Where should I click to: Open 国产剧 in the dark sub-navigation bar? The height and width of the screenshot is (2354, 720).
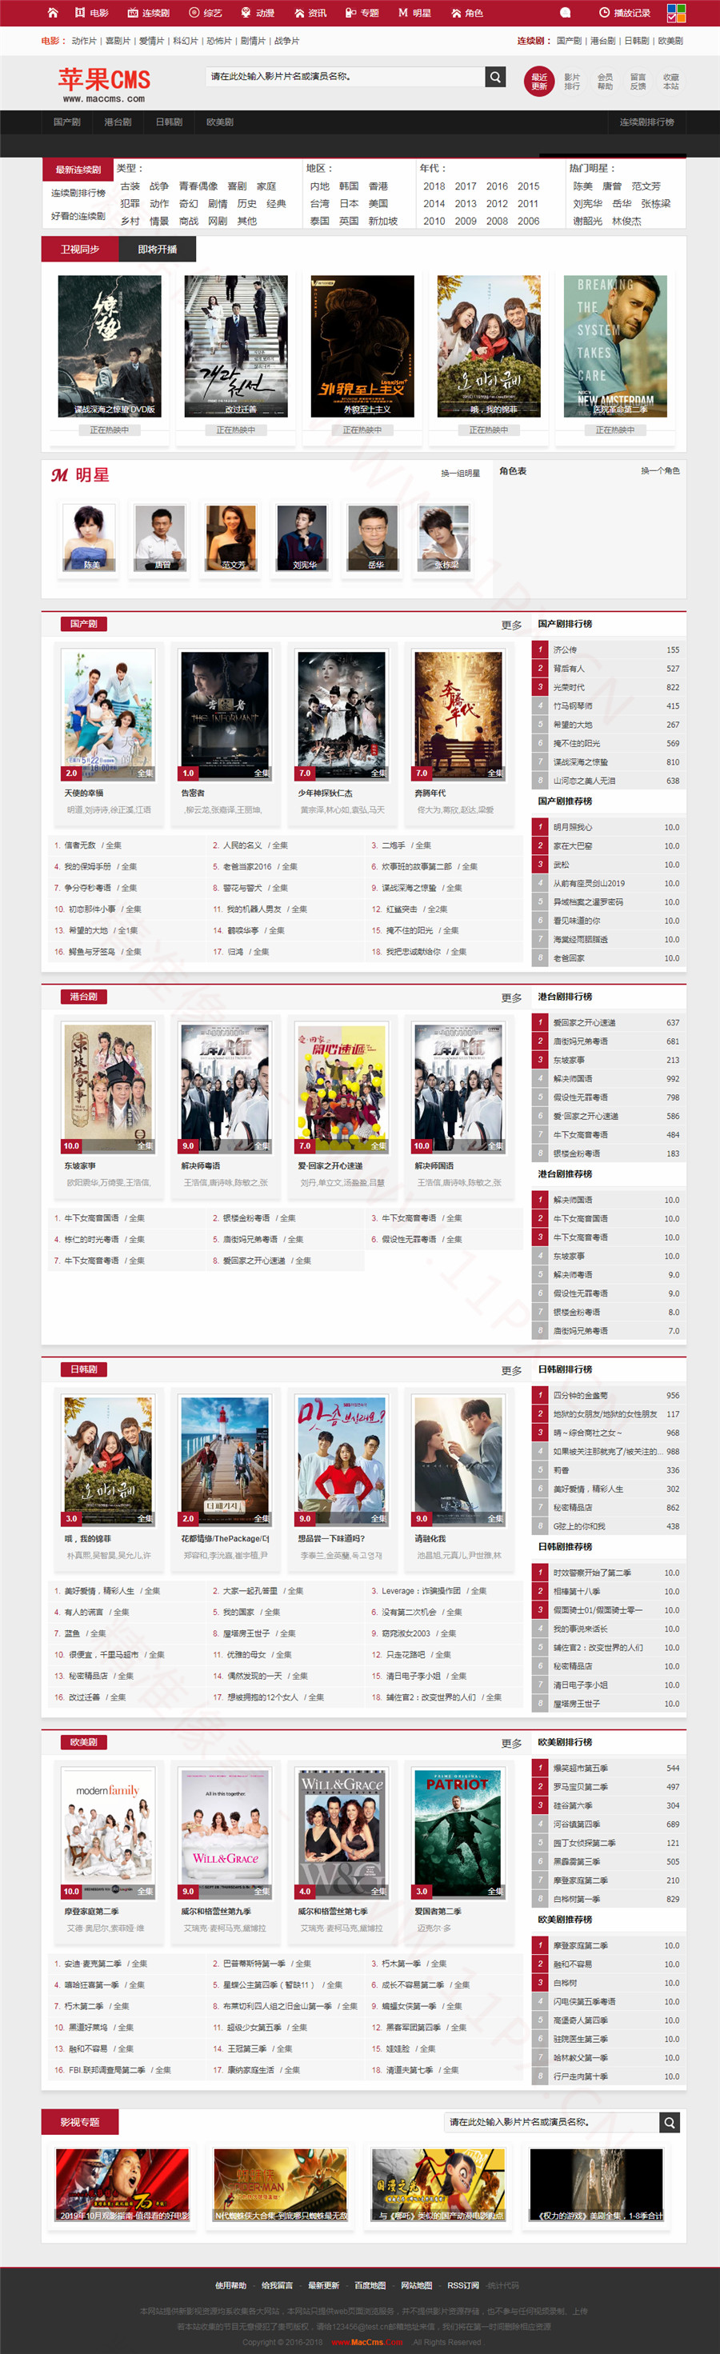coord(66,122)
